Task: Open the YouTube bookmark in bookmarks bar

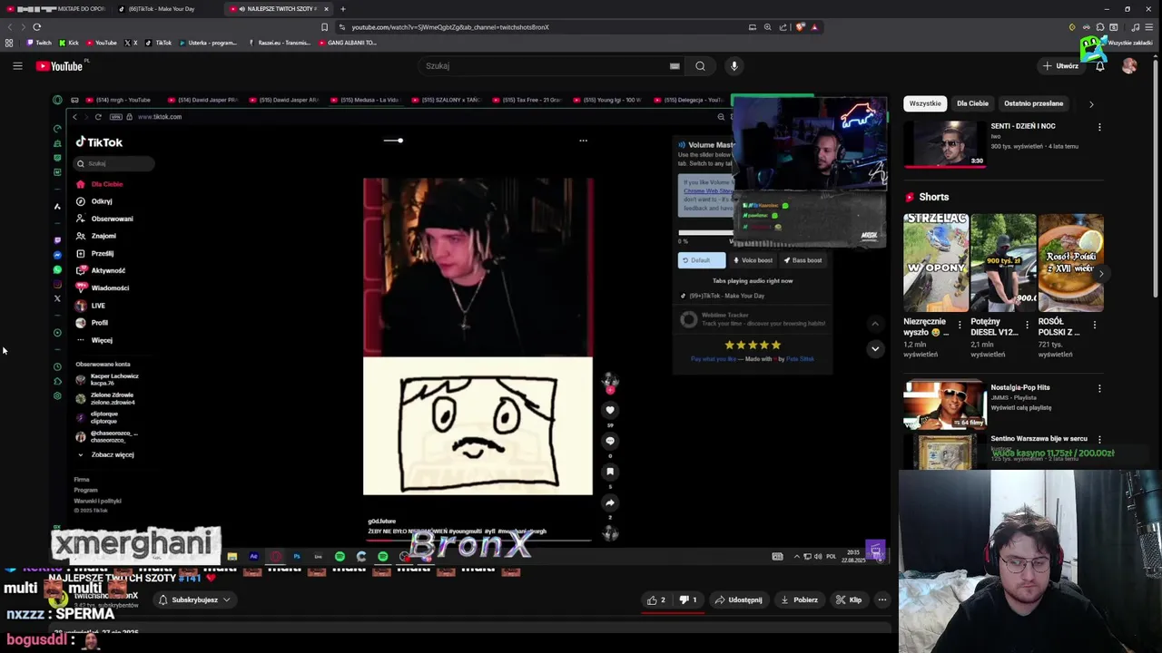Action: [x=101, y=43]
